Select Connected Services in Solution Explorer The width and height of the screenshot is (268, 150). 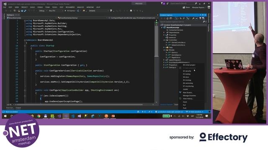(176, 30)
